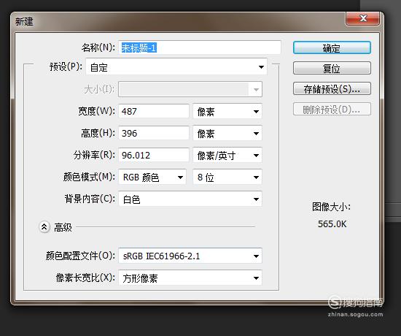Image resolution: width=401 pixels, height=336 pixels.
Task: Click the 确定 button
Action: tap(332, 48)
